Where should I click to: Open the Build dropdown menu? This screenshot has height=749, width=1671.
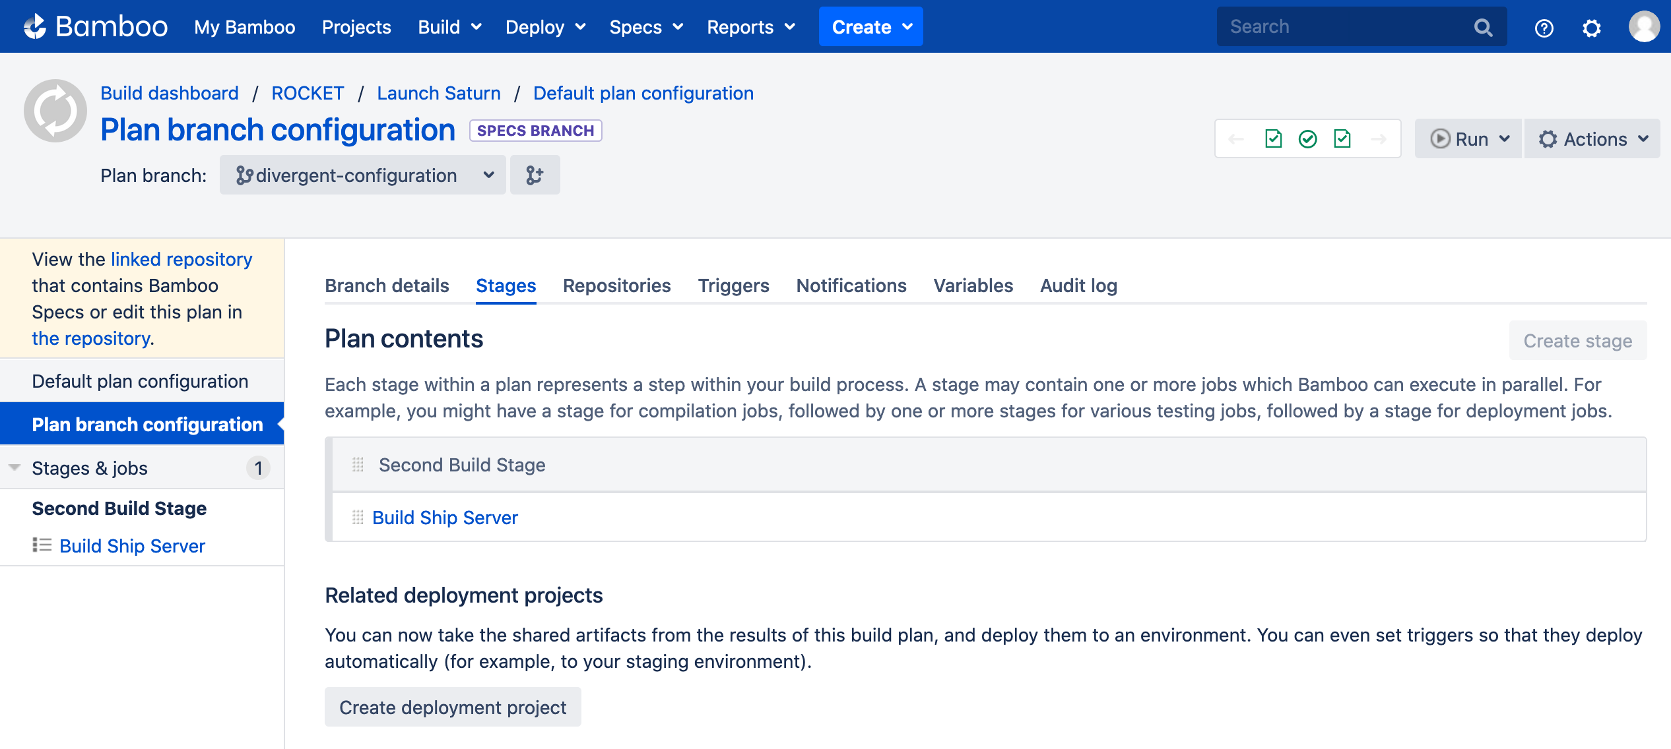click(449, 27)
